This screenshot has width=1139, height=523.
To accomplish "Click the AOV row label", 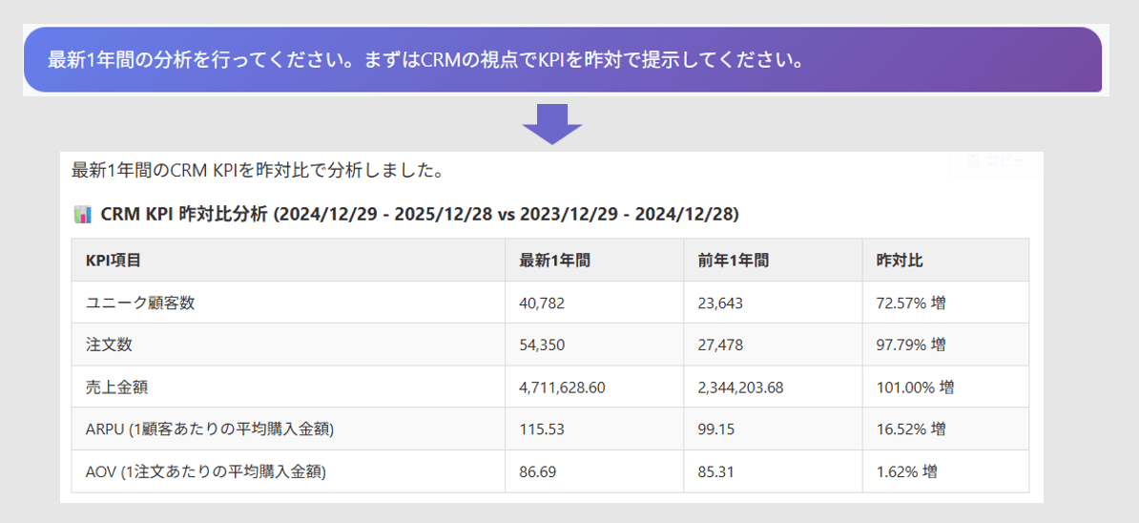I will [205, 471].
